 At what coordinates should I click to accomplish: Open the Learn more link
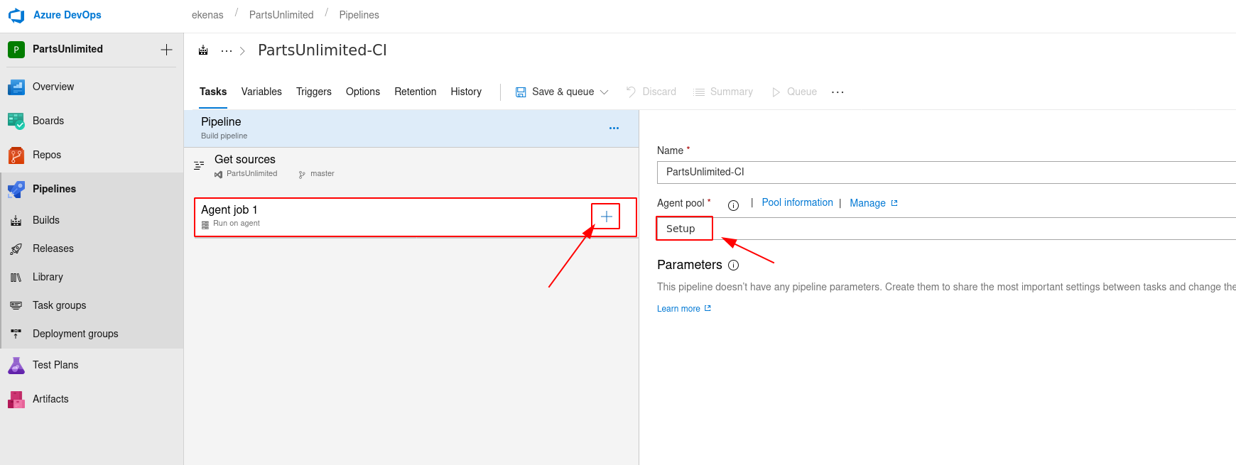tap(684, 309)
